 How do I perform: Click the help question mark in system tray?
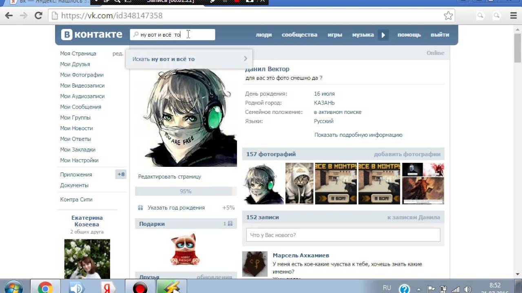click(404, 289)
